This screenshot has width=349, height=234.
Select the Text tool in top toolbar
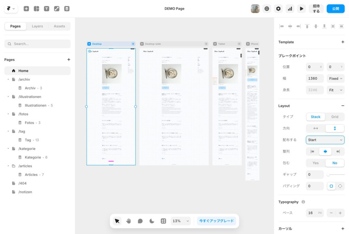[46, 9]
